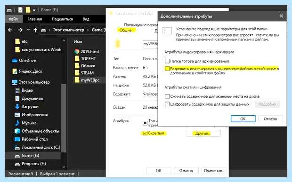
Task: Enable 'Сжимать содержимое для экономии места' checkbox
Action: (x=167, y=96)
